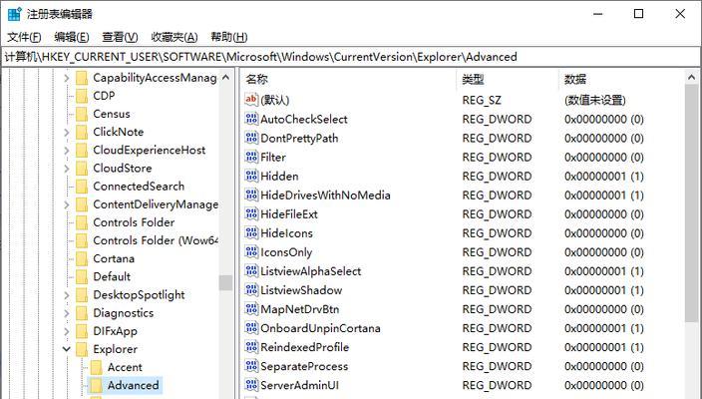The height and width of the screenshot is (399, 702).
Task: Click the data cell of ListviewShadow
Action: point(604,290)
